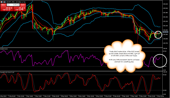Click the 4 Mar 22:00 time axis label
Screen dimensions: 170x98
99,96
